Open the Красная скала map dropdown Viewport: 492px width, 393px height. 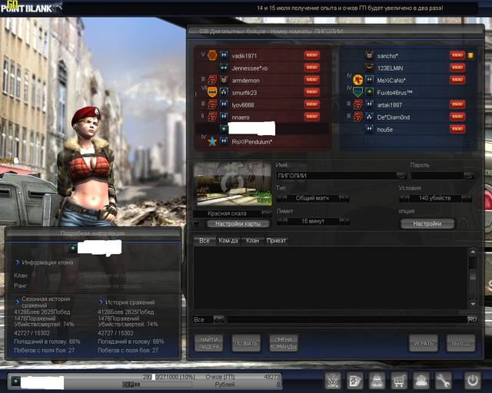click(x=267, y=213)
